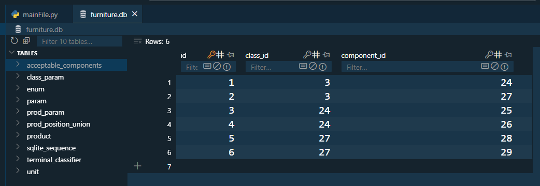
Task: Click the class_id Filter input field
Action: pyautogui.click(x=272, y=67)
